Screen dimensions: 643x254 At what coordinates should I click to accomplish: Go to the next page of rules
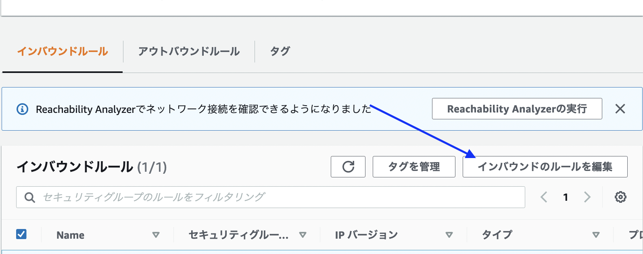coord(587,197)
